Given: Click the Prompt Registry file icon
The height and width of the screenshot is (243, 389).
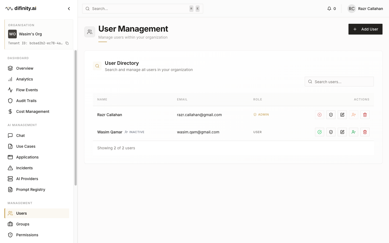Looking at the screenshot, I should [x=10, y=190].
